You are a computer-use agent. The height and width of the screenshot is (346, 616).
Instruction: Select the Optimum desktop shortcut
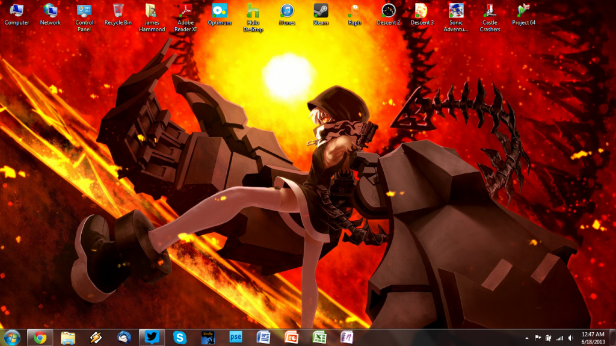(219, 15)
